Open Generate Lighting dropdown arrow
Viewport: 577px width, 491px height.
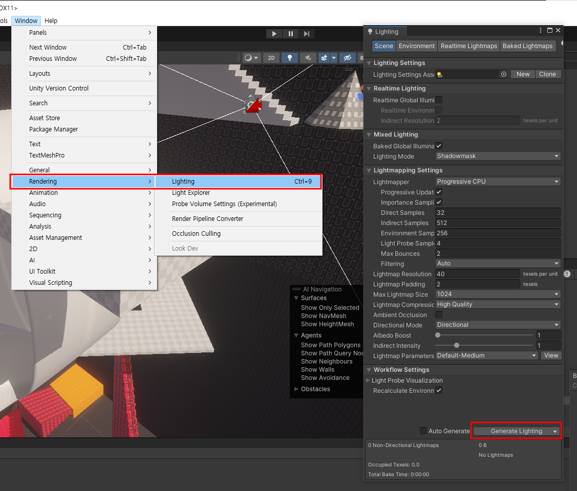[555, 432]
